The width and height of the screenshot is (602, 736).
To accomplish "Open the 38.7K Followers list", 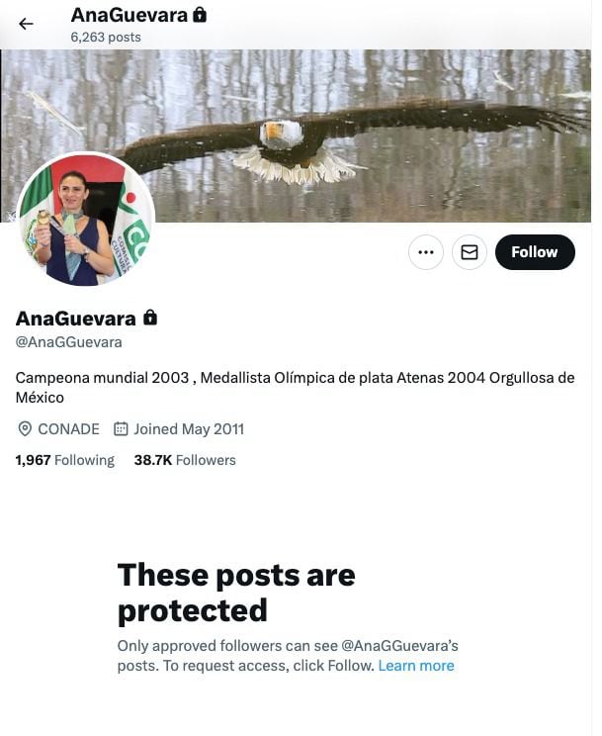I will [x=185, y=460].
